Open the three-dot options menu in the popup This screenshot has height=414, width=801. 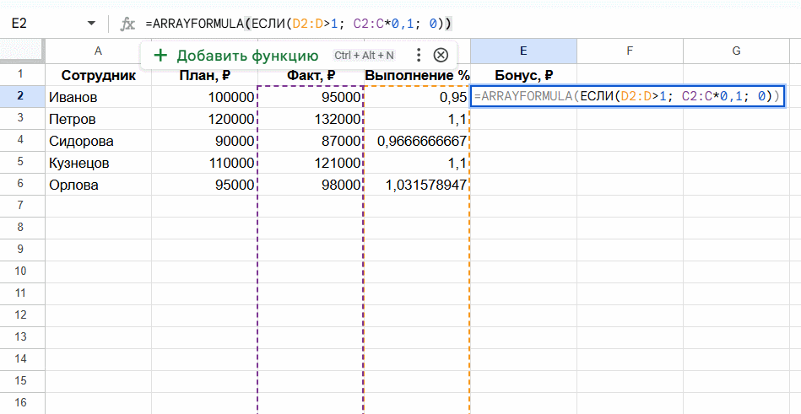[x=418, y=56]
